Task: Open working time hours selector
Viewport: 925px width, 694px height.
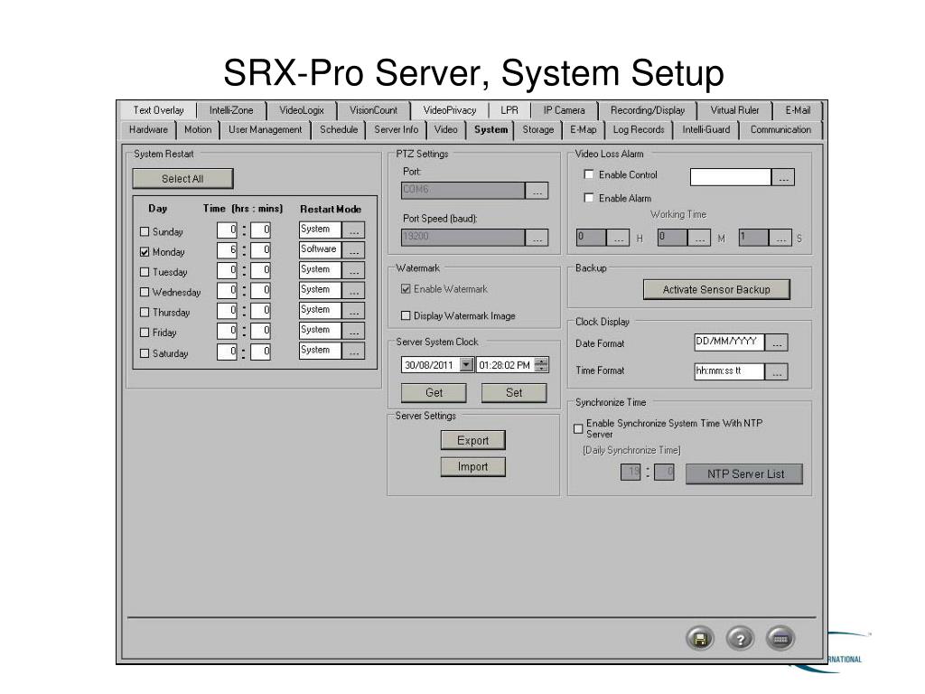Action: click(x=618, y=238)
